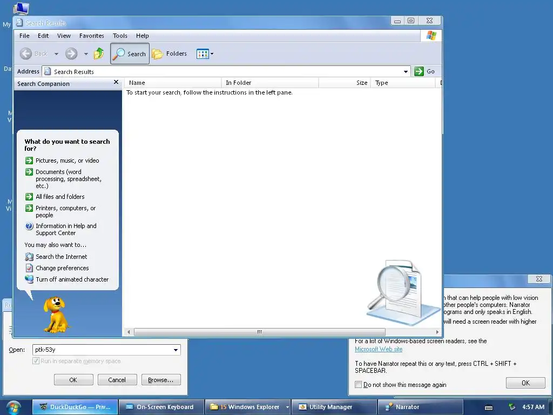Expand the Open combo box dropdown in Run
The image size is (553, 415).
[x=176, y=350]
